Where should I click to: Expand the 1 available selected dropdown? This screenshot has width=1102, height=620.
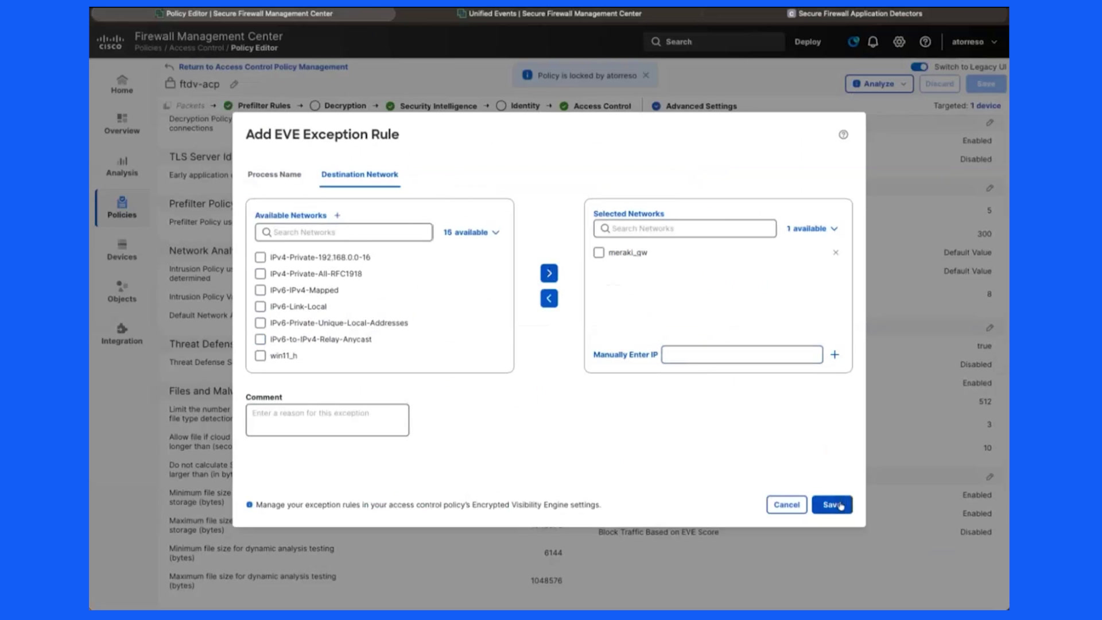click(x=812, y=228)
